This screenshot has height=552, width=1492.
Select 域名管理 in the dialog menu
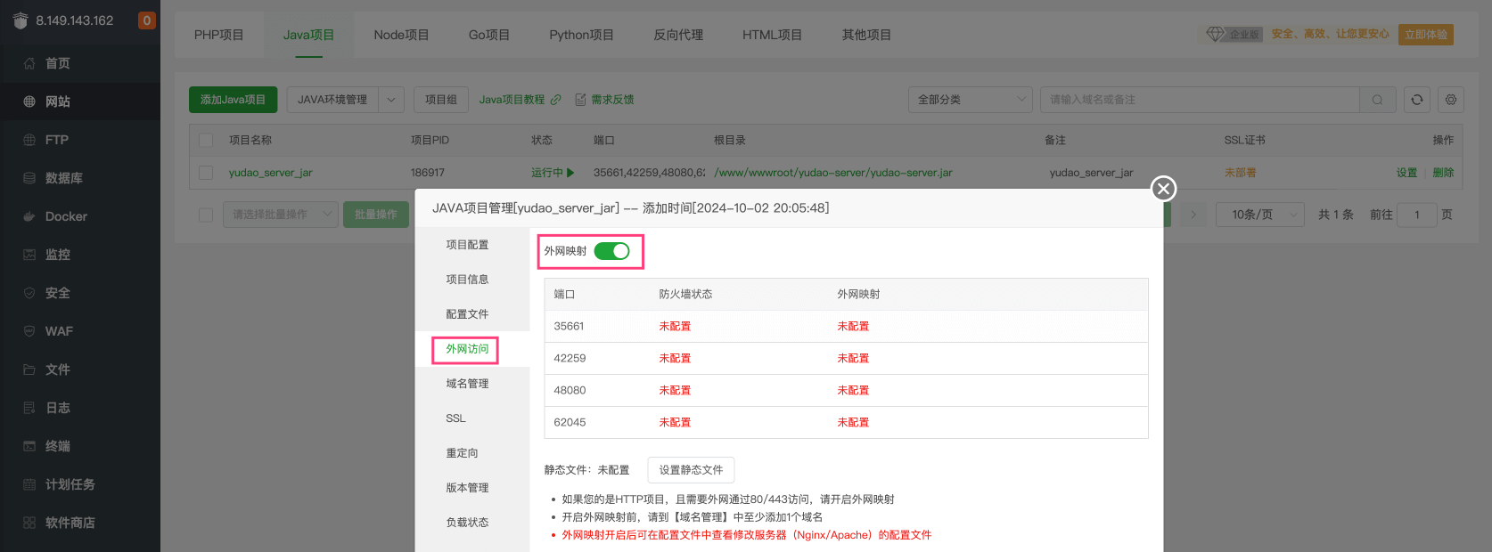point(467,384)
